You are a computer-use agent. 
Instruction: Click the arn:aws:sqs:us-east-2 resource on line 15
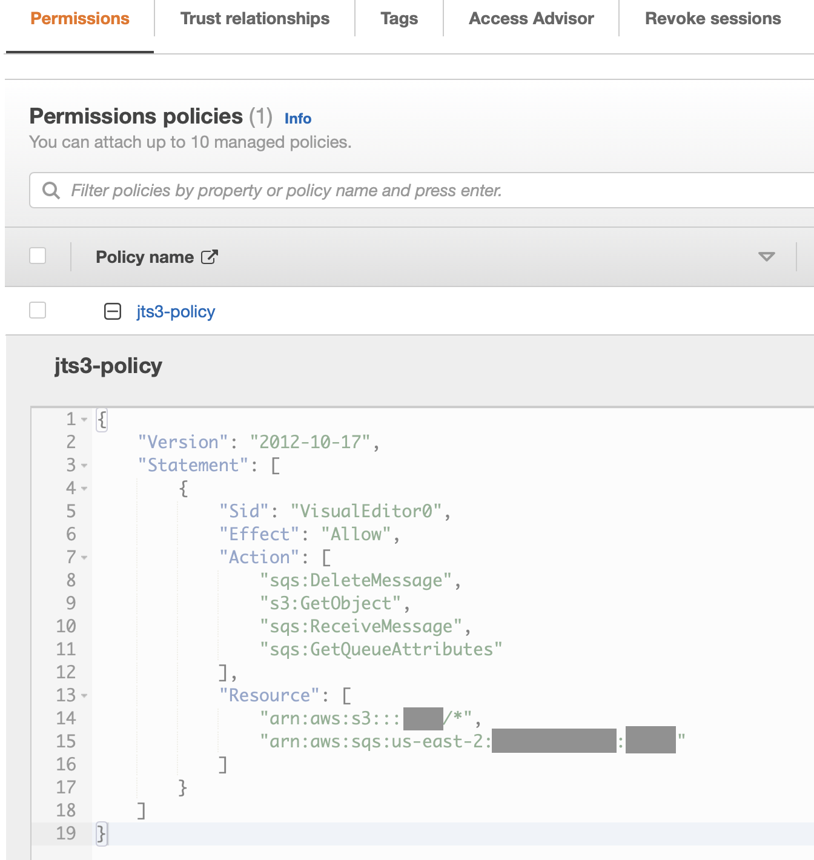click(x=472, y=741)
